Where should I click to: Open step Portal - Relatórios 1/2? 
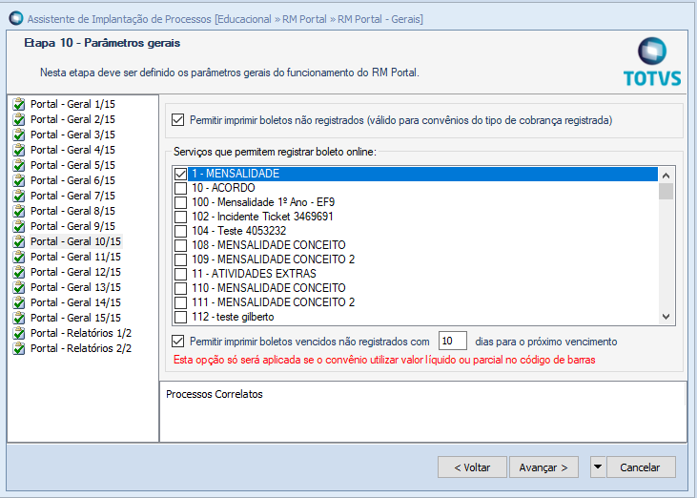[81, 333]
